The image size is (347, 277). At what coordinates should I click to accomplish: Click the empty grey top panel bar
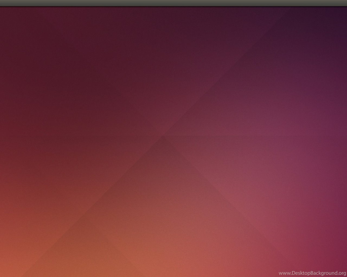click(173, 3)
